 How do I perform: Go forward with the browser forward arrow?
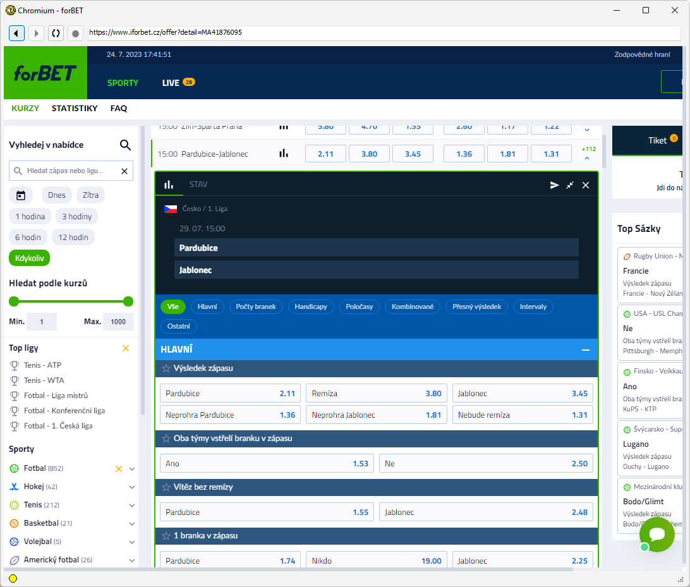36,33
